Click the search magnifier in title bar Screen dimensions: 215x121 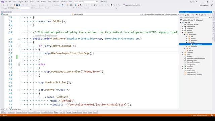(97, 2)
